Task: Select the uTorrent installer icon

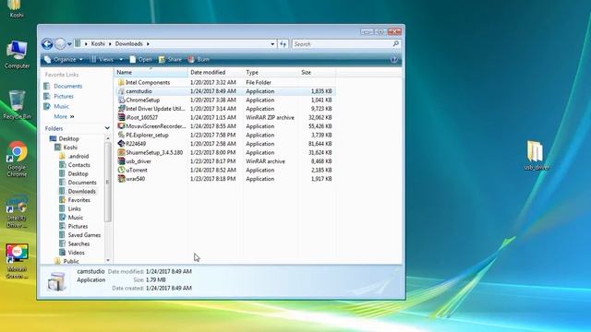Action: pyautogui.click(x=121, y=170)
